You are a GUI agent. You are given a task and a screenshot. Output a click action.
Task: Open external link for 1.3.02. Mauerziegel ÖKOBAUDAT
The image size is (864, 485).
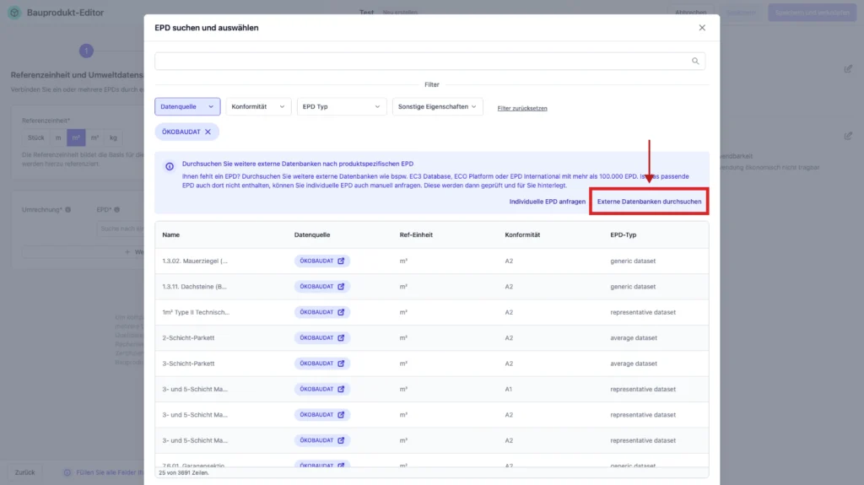click(341, 261)
